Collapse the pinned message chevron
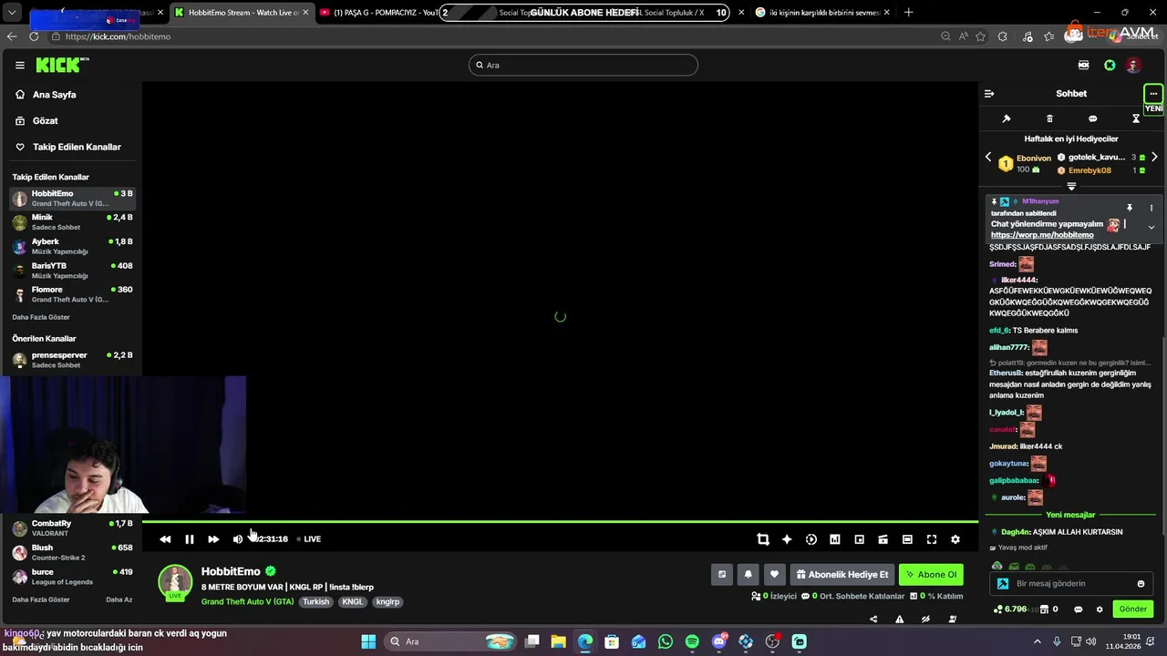The image size is (1167, 656). [1152, 227]
